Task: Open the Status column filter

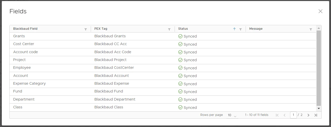Action: pos(241,29)
